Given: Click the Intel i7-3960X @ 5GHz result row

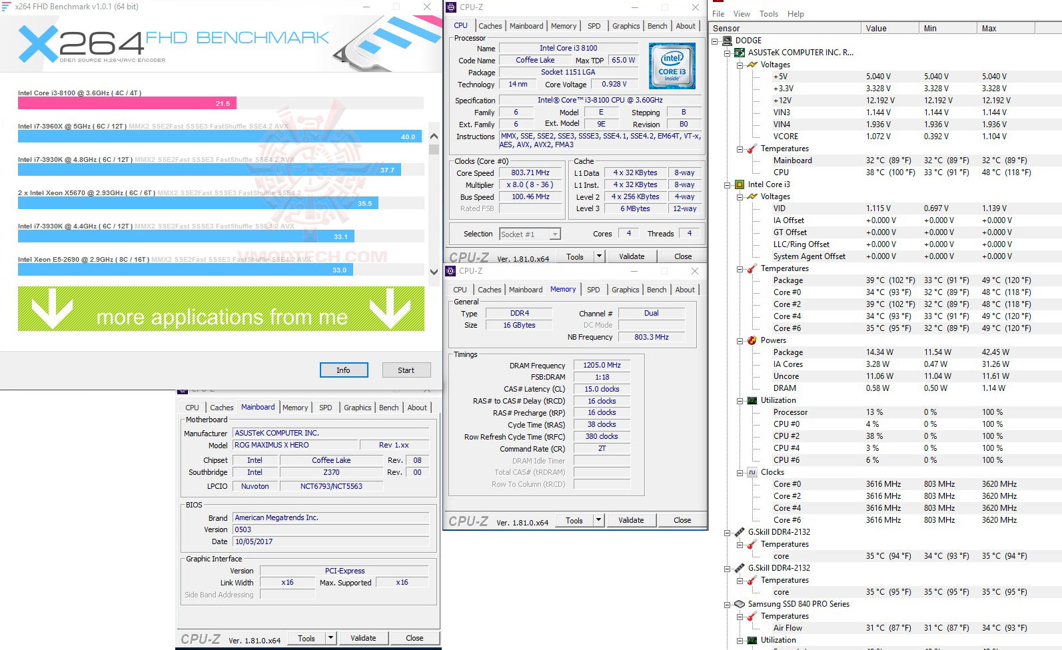Looking at the screenshot, I should 221,132.
